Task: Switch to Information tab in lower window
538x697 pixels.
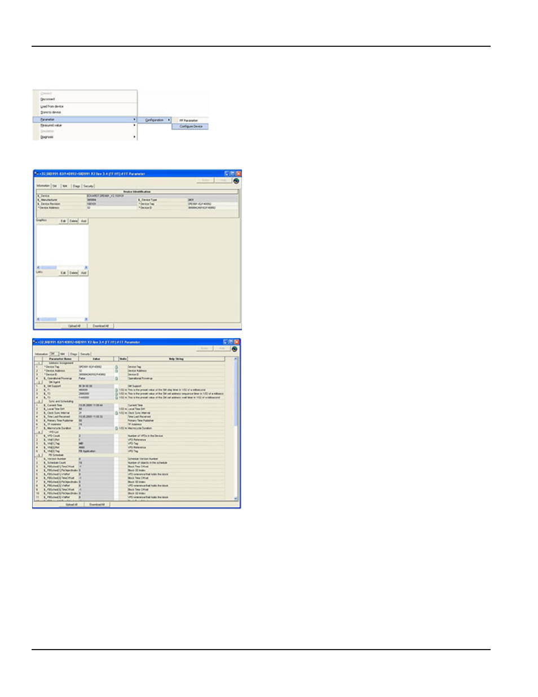Action: click(41, 354)
